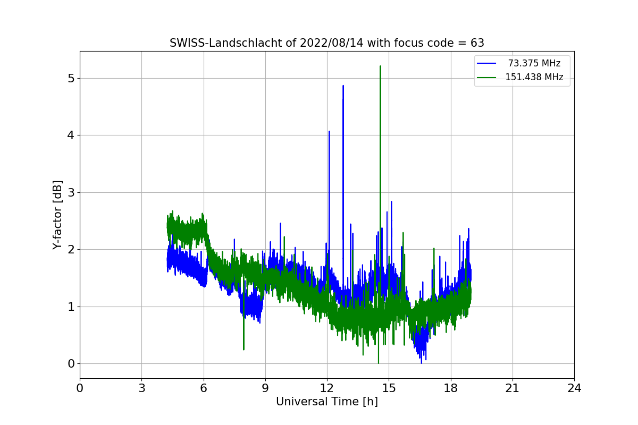Click y-axis tick label 5
638x425 pixels.
click(x=71, y=78)
